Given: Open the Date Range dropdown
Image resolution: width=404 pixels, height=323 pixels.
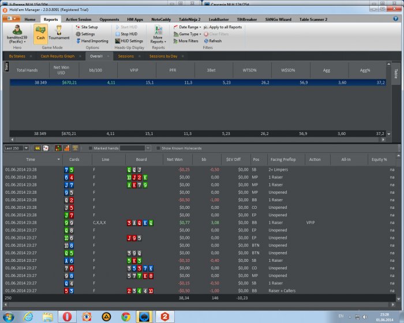Looking at the screenshot, I should click(189, 27).
